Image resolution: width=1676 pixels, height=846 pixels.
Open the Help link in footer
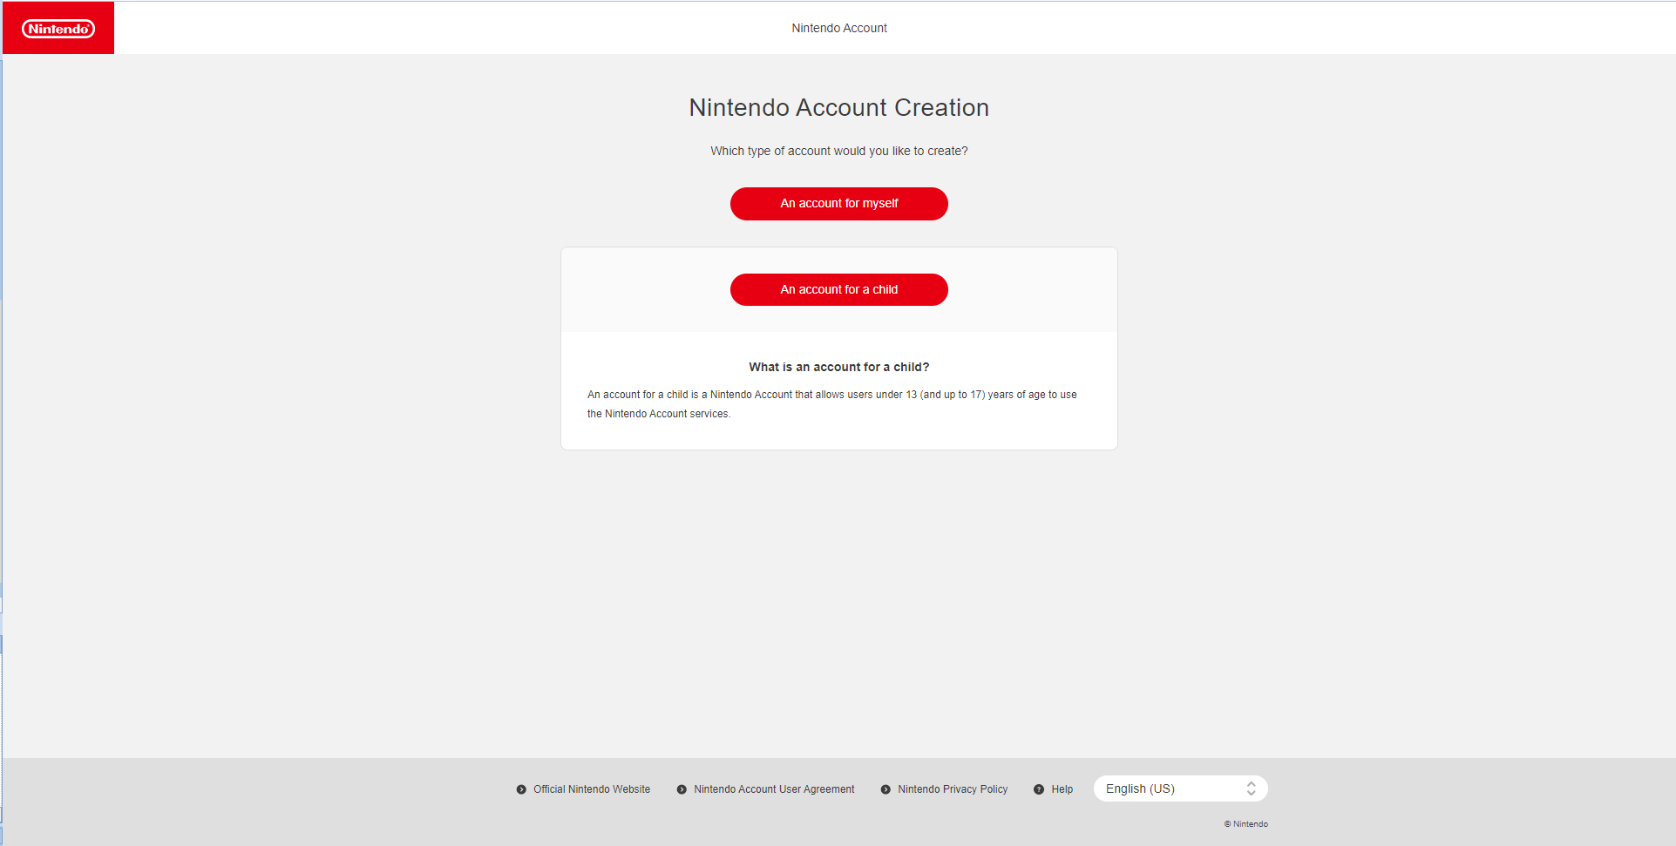tap(1062, 789)
